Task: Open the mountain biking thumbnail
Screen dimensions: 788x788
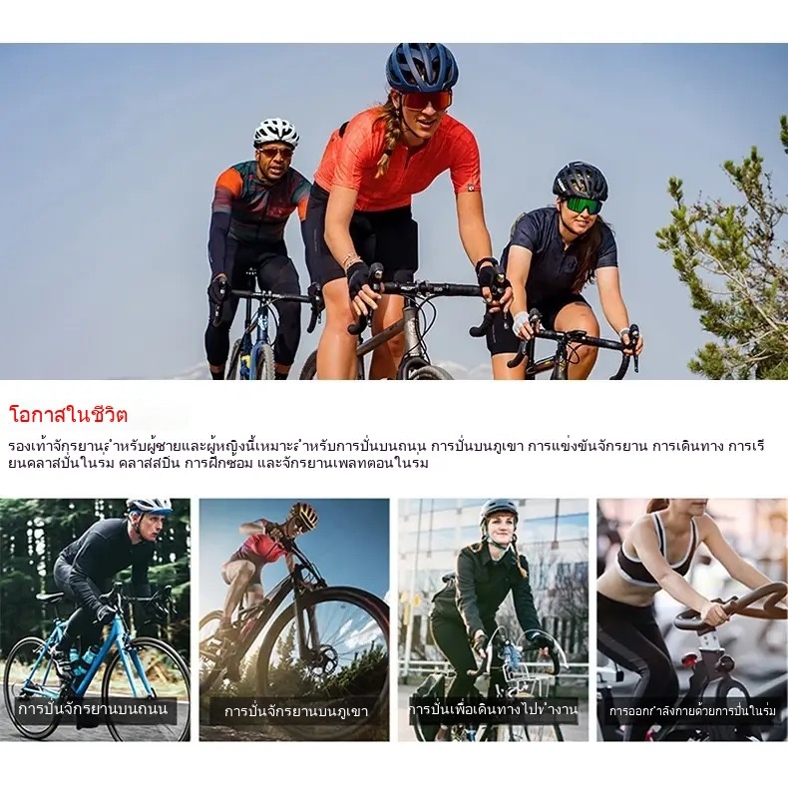Action: [x=294, y=619]
